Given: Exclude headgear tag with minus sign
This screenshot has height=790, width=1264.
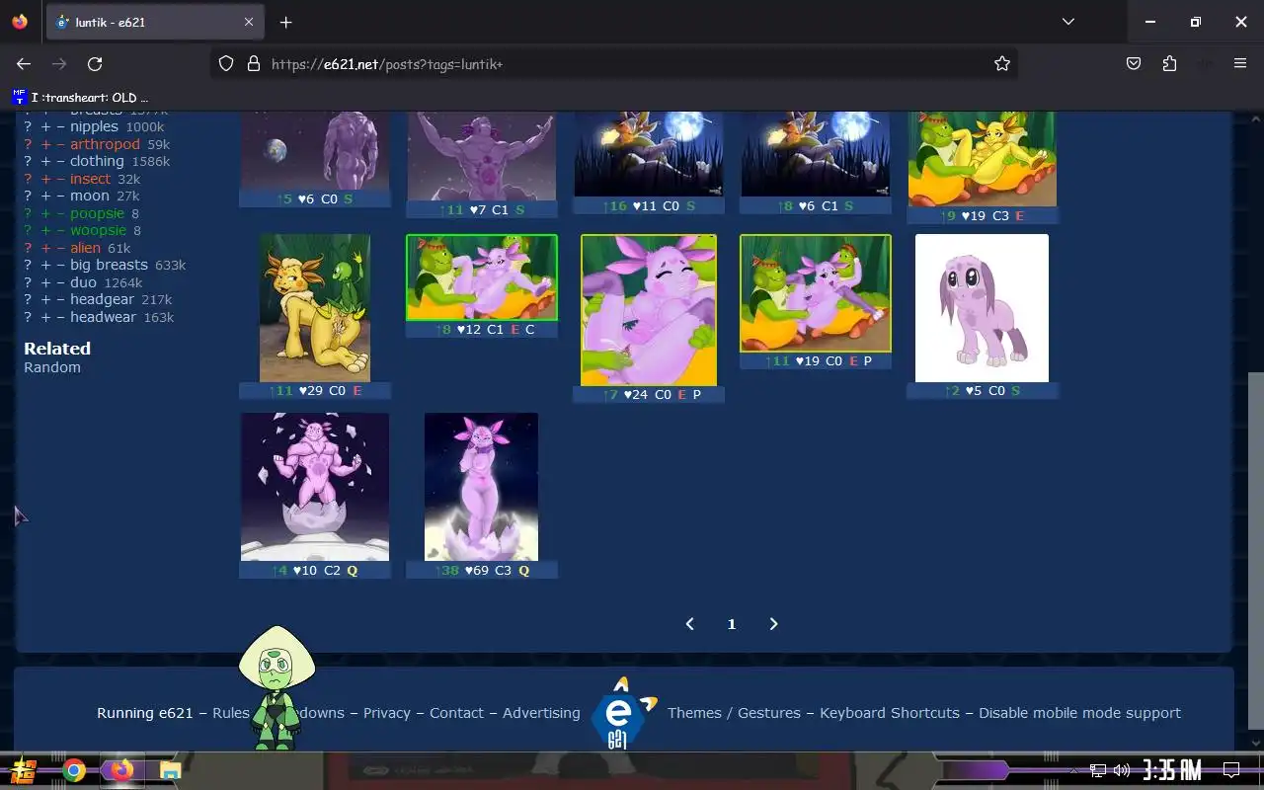Looking at the screenshot, I should (x=61, y=299).
